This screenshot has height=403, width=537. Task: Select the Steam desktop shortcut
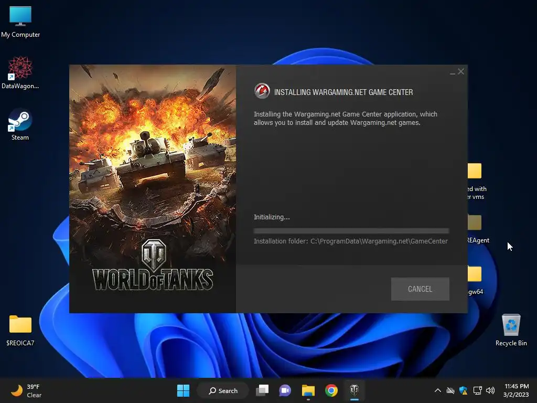coord(20,124)
